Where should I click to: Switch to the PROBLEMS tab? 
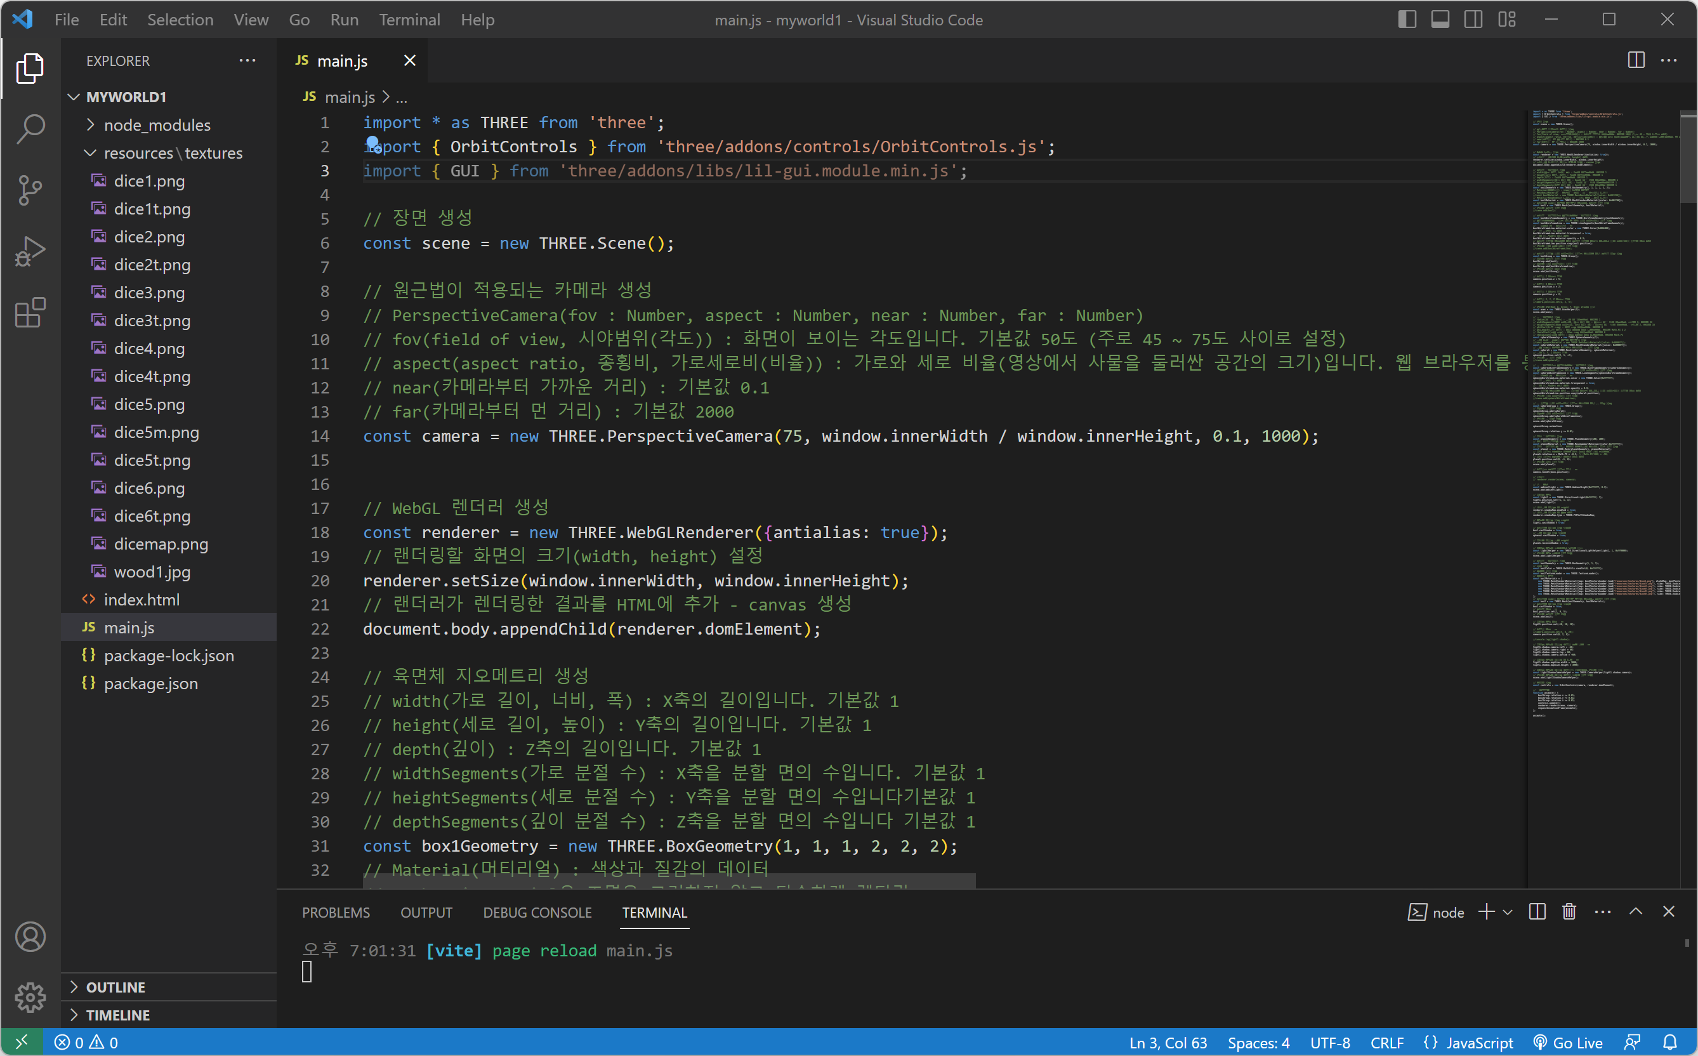(336, 912)
